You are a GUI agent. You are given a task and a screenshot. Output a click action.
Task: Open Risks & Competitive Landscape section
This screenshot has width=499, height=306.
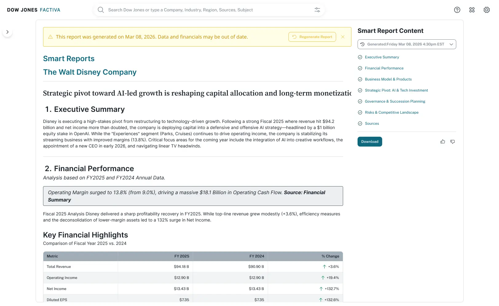coord(392,112)
